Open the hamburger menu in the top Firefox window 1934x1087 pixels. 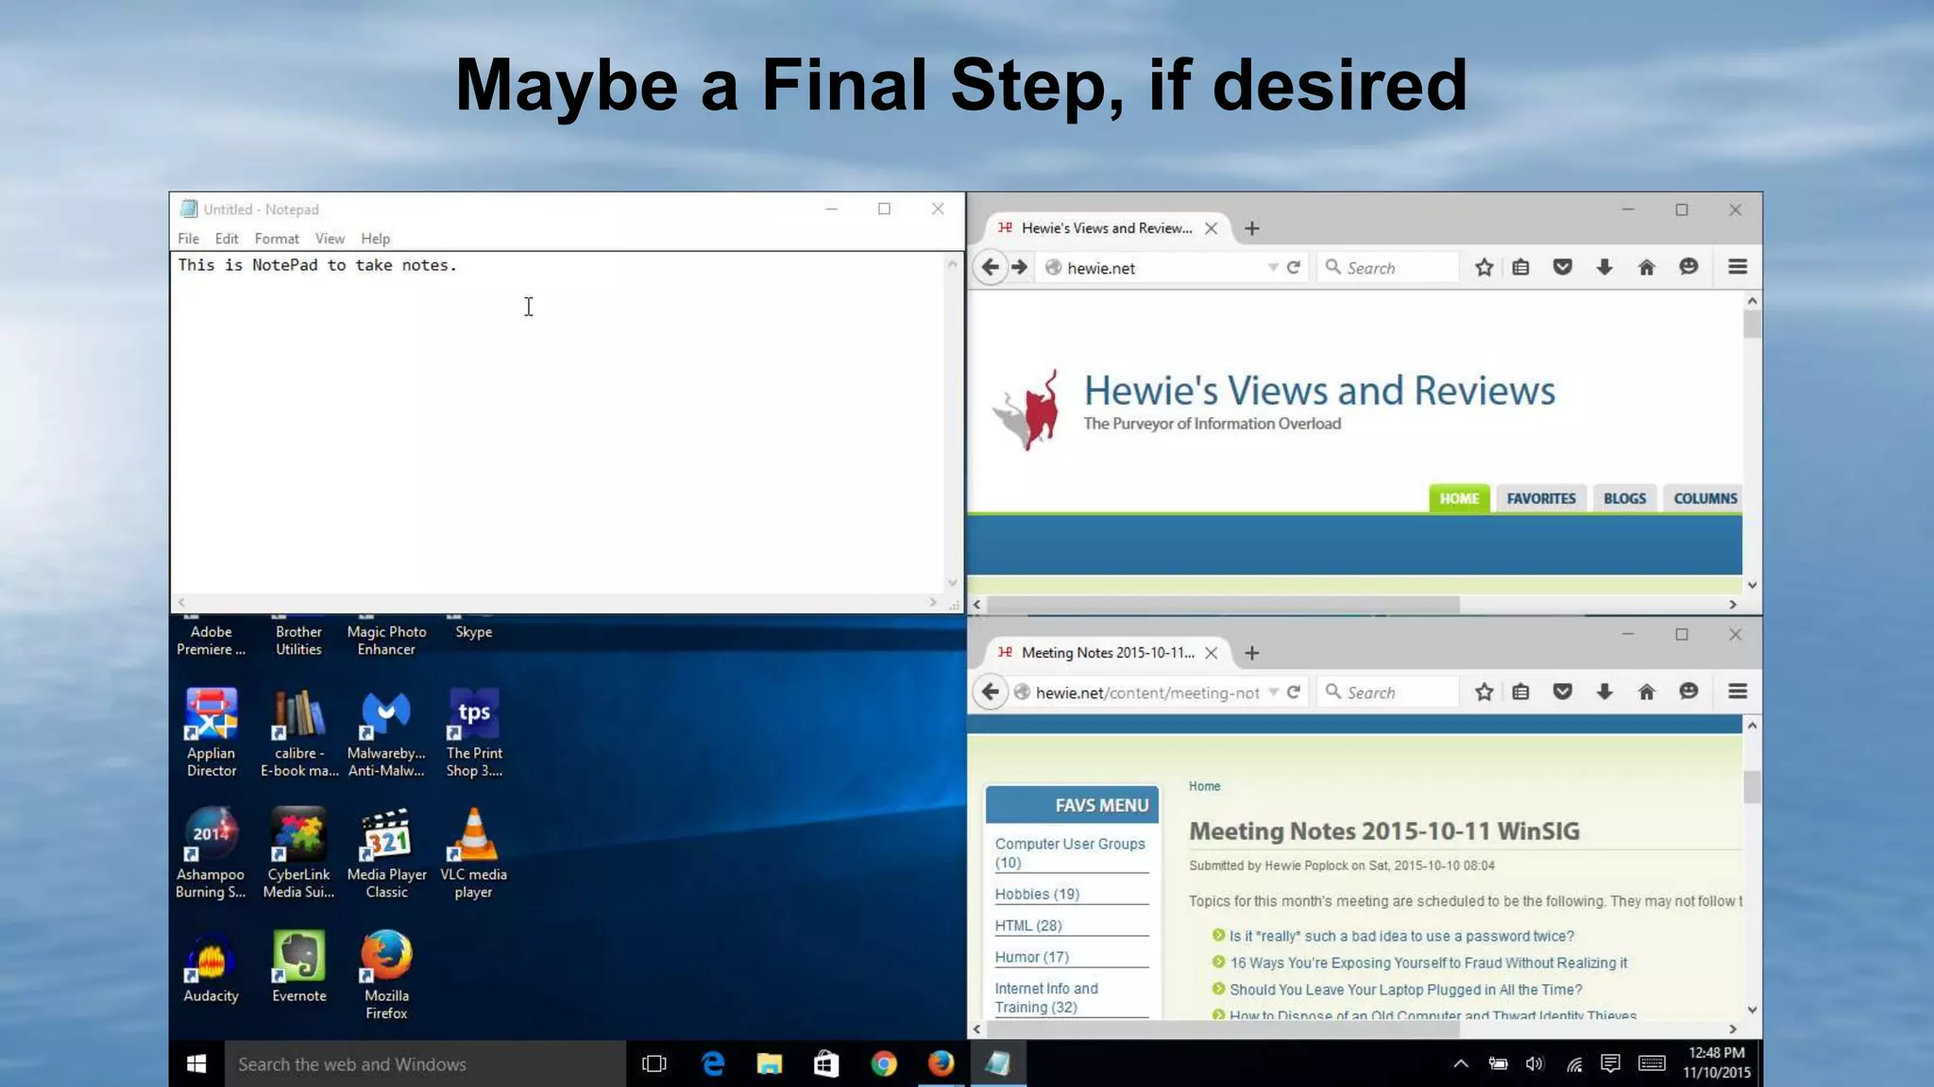[1738, 267]
